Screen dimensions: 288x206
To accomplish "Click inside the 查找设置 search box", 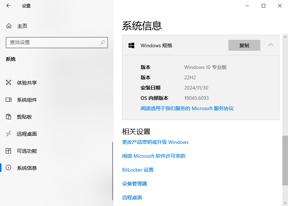I will pyautogui.click(x=57, y=42).
